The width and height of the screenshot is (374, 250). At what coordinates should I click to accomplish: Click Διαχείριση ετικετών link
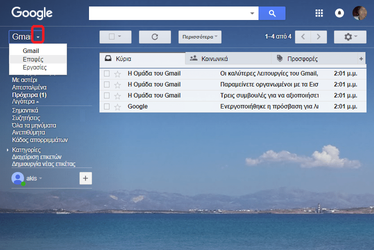pyautogui.click(x=36, y=157)
